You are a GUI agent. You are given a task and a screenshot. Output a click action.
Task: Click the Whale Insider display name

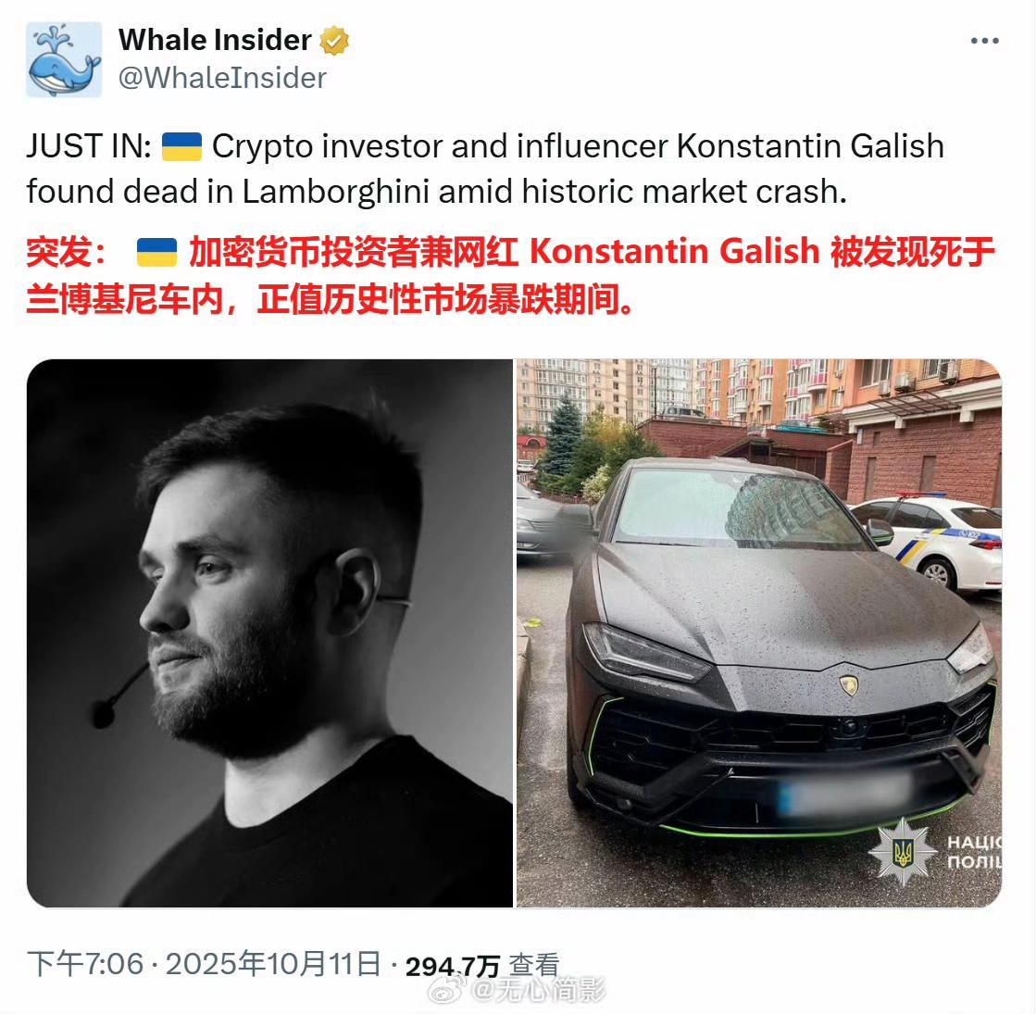coord(215,41)
